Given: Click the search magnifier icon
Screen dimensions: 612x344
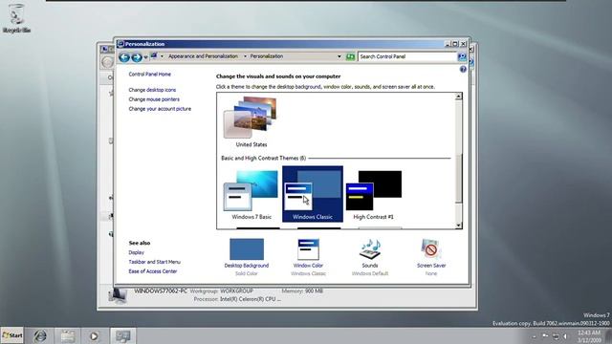Looking at the screenshot, I should point(462,57).
